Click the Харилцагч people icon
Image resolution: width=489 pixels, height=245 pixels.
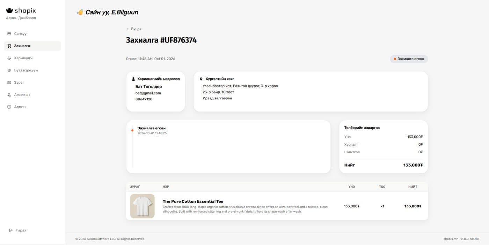pos(9,58)
